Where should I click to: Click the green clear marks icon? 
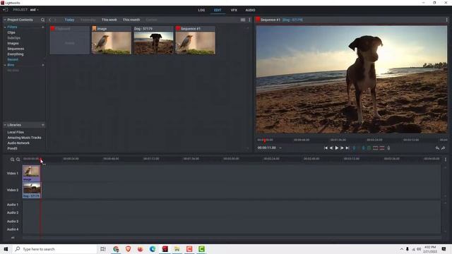(369, 148)
